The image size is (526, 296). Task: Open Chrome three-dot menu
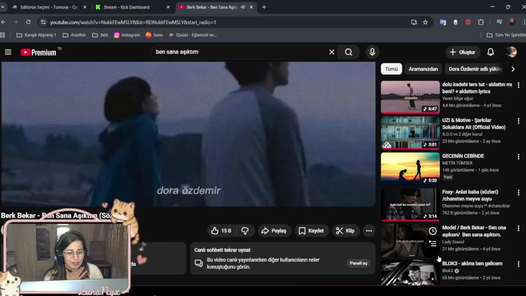524,22
